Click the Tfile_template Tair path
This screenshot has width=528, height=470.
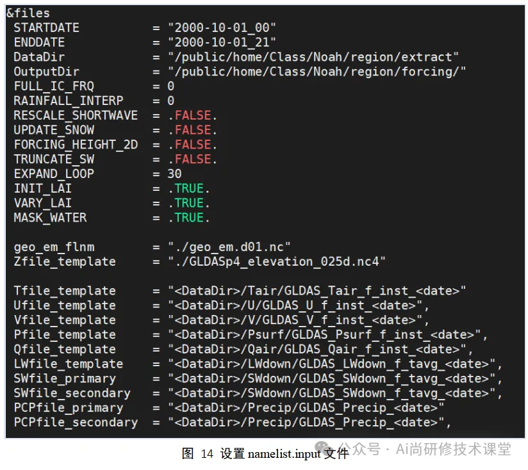317,291
